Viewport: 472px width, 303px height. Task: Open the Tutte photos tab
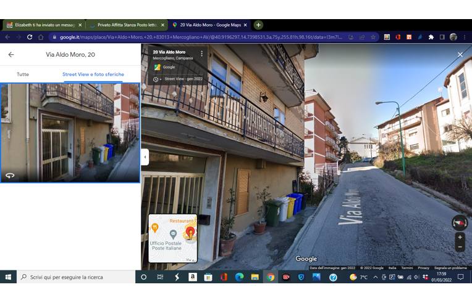[23, 75]
